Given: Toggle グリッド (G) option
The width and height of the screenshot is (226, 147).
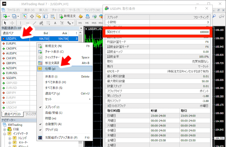Looking at the screenshot, I should 40,130.
